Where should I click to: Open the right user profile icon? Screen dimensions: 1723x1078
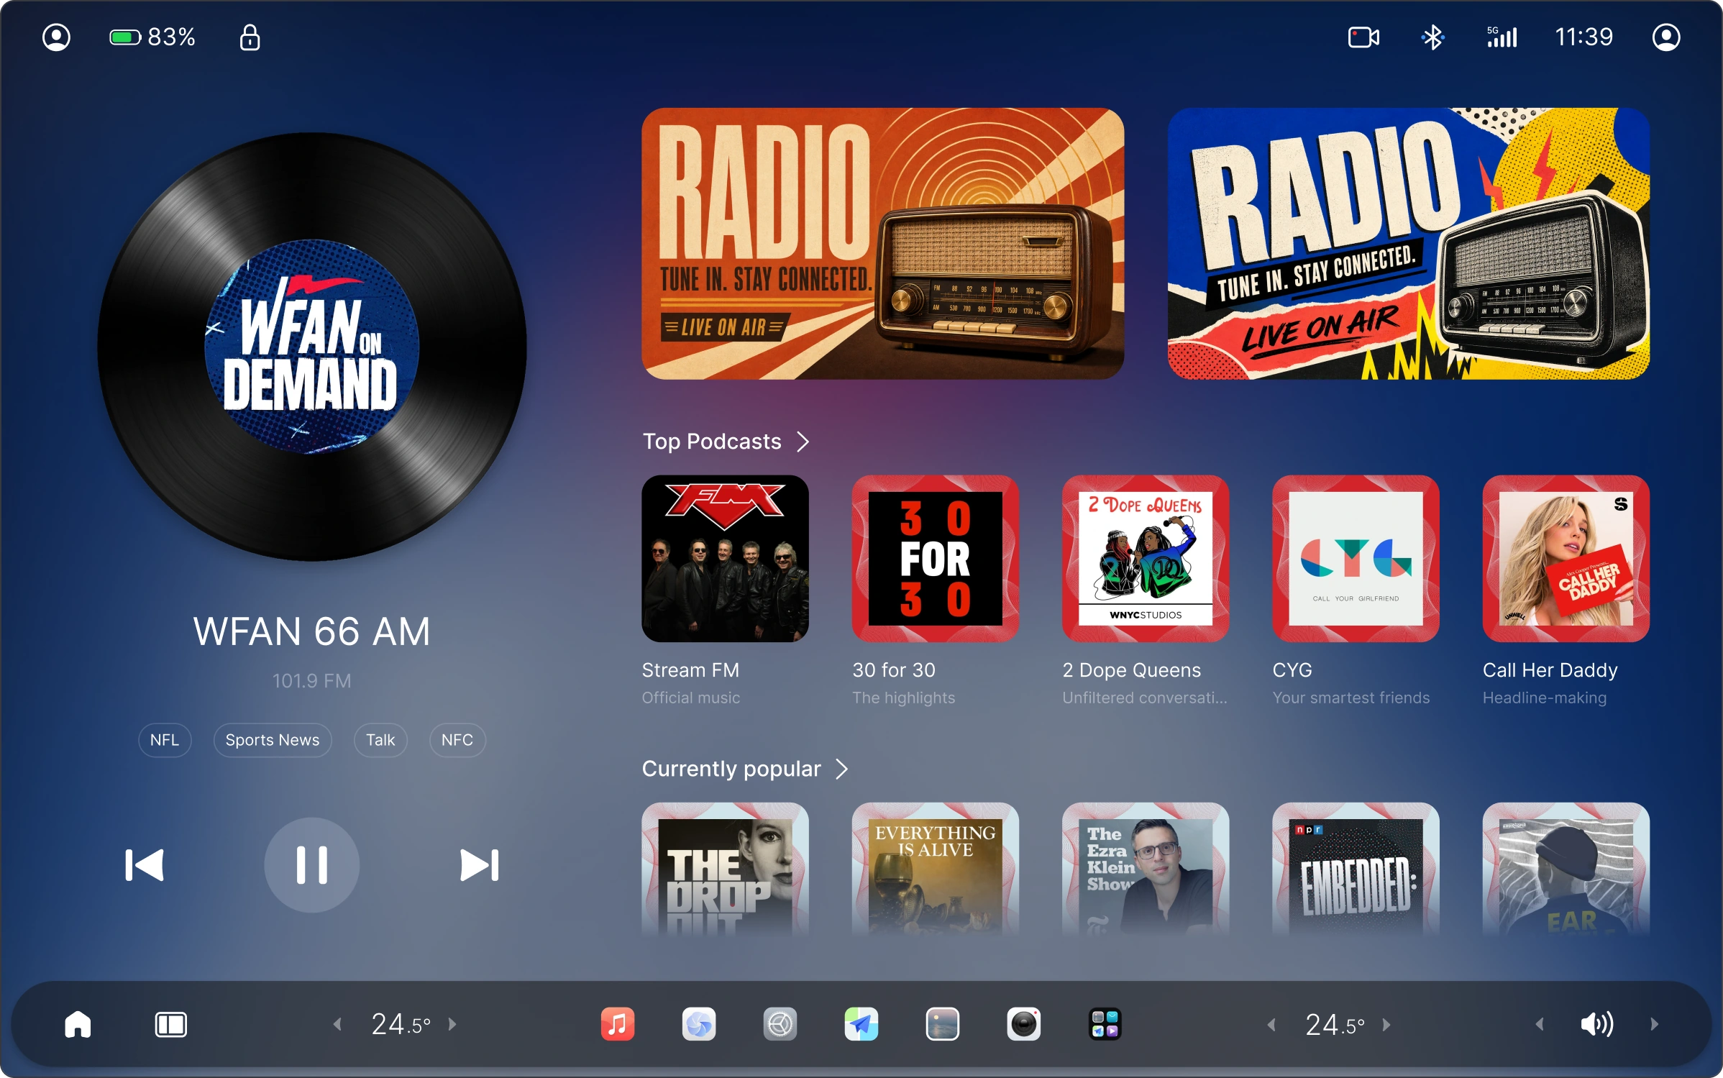(x=1665, y=37)
